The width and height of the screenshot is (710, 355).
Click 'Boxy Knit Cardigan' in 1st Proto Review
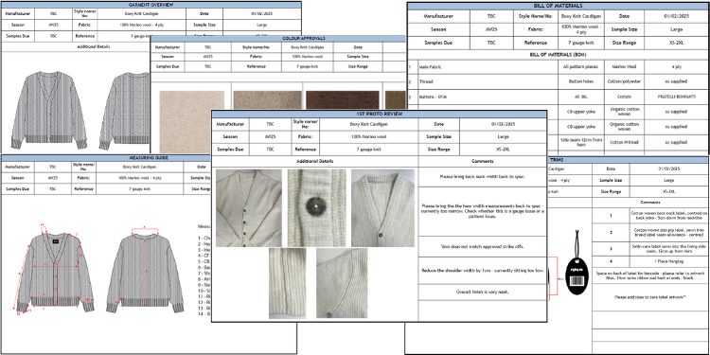point(368,124)
